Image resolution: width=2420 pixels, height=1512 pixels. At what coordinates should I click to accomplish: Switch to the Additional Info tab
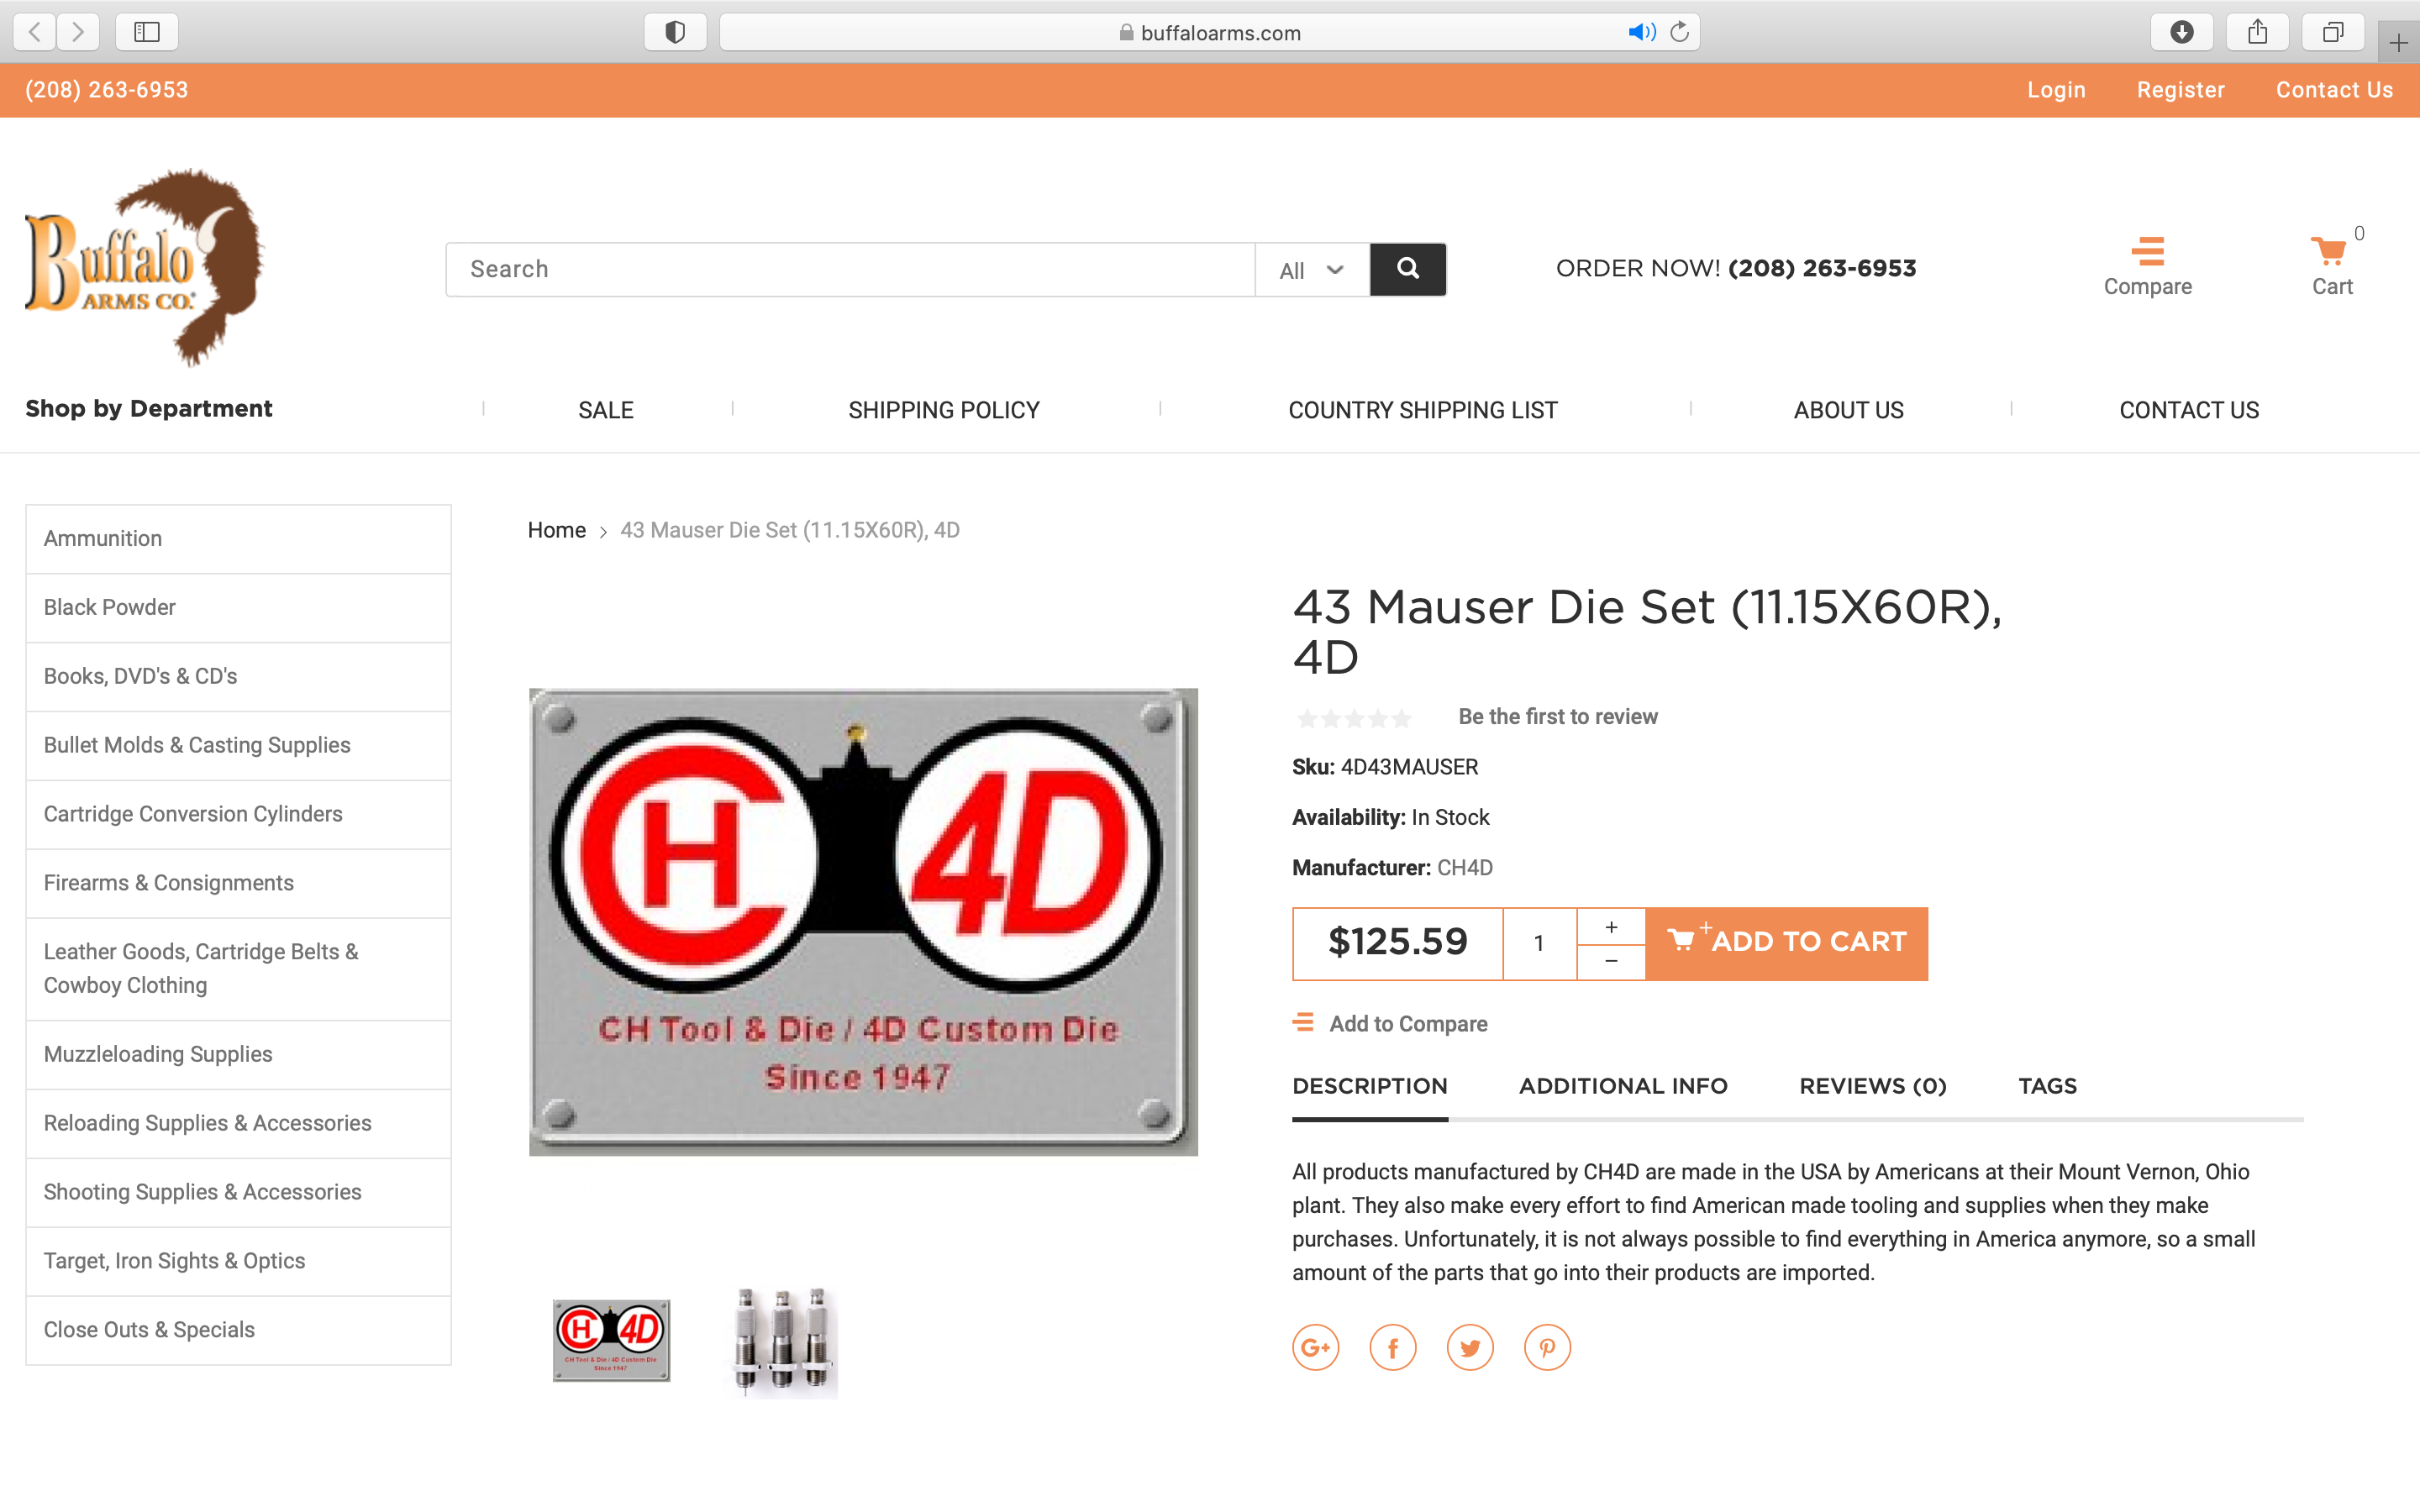pyautogui.click(x=1623, y=1086)
